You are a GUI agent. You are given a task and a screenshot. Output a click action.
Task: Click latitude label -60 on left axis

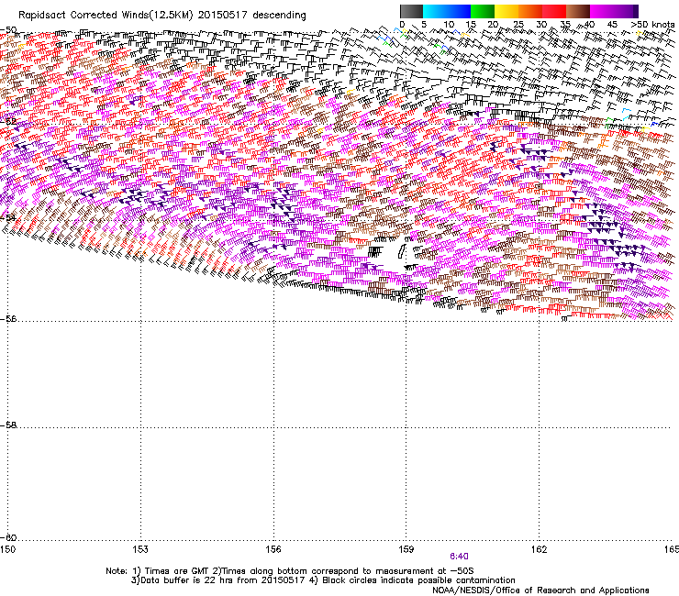click(x=8, y=537)
